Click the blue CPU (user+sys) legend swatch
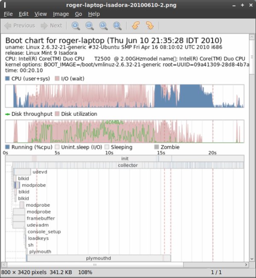Image resolution: width=256 pixels, height=278 pixels. pos(8,79)
